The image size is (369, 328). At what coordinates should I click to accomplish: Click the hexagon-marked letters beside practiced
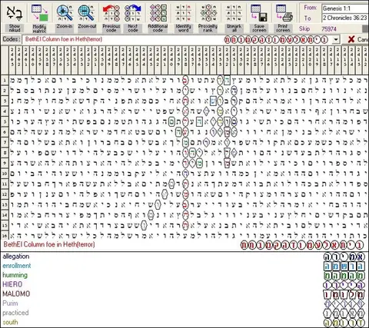(x=344, y=313)
